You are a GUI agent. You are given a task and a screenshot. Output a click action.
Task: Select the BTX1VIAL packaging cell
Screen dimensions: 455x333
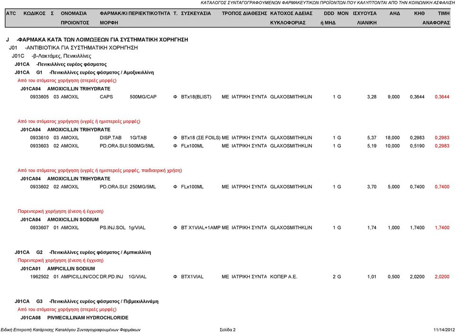tap(192, 277)
